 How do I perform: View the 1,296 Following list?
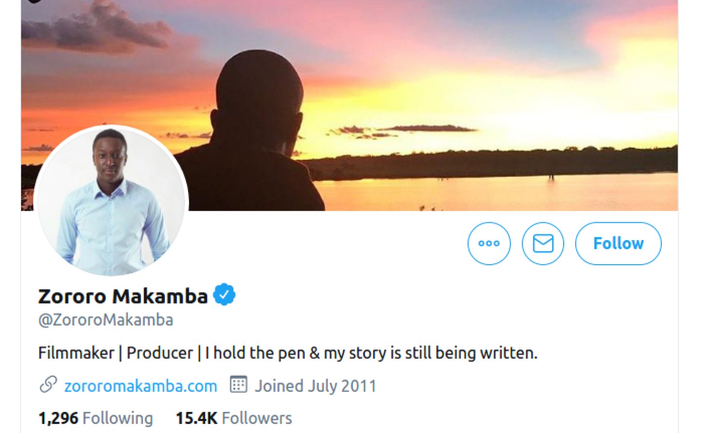(x=96, y=418)
